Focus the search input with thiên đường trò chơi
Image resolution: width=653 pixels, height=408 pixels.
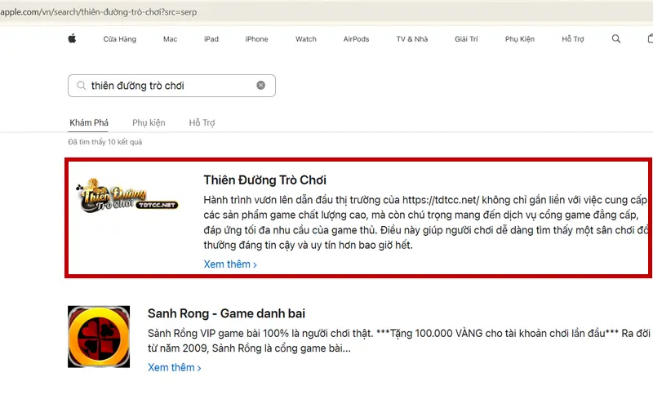pos(171,86)
